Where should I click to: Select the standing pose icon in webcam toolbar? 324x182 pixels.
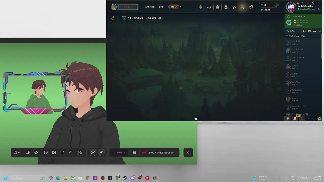tap(36, 152)
